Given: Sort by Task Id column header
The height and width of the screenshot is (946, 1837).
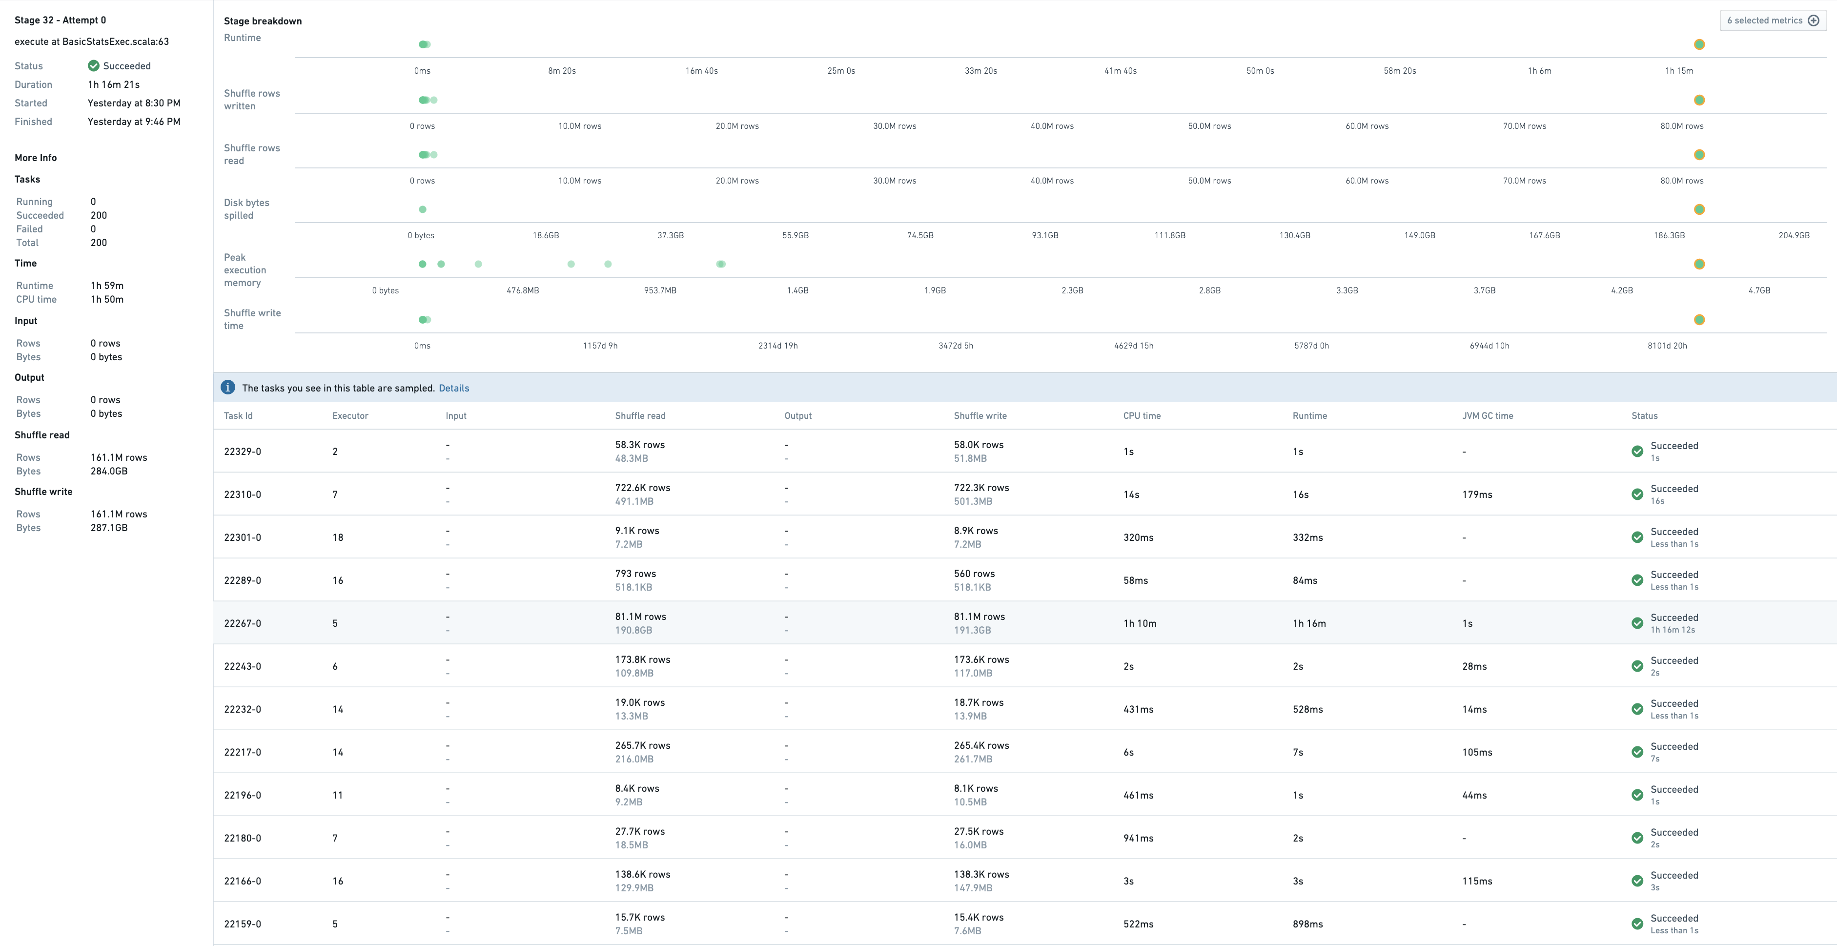Looking at the screenshot, I should pyautogui.click(x=238, y=416).
